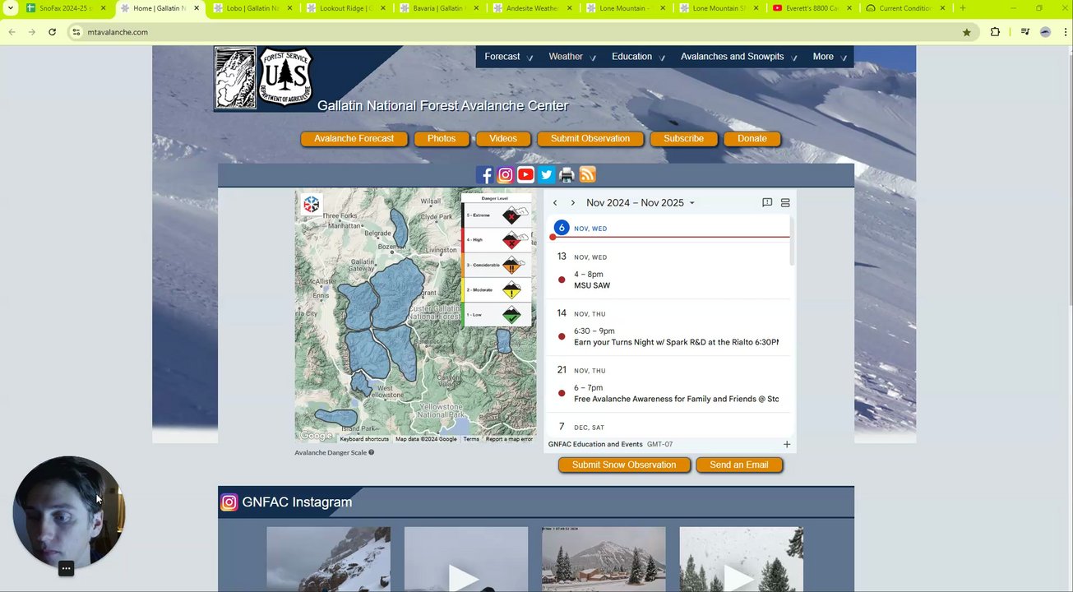Click the avalanche center logo image
The image size is (1073, 592).
pos(236,78)
